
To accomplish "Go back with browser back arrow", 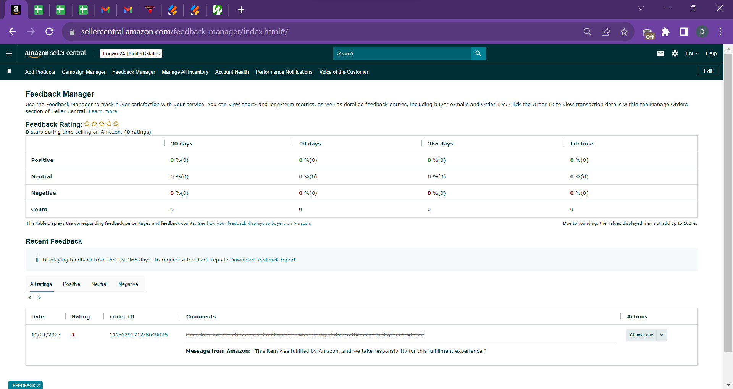I will click(x=13, y=32).
